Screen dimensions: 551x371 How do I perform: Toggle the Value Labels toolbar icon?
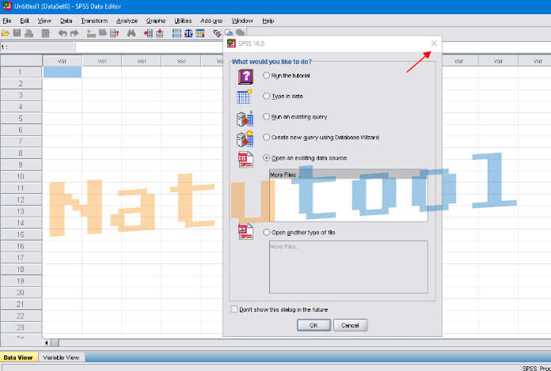217,34
